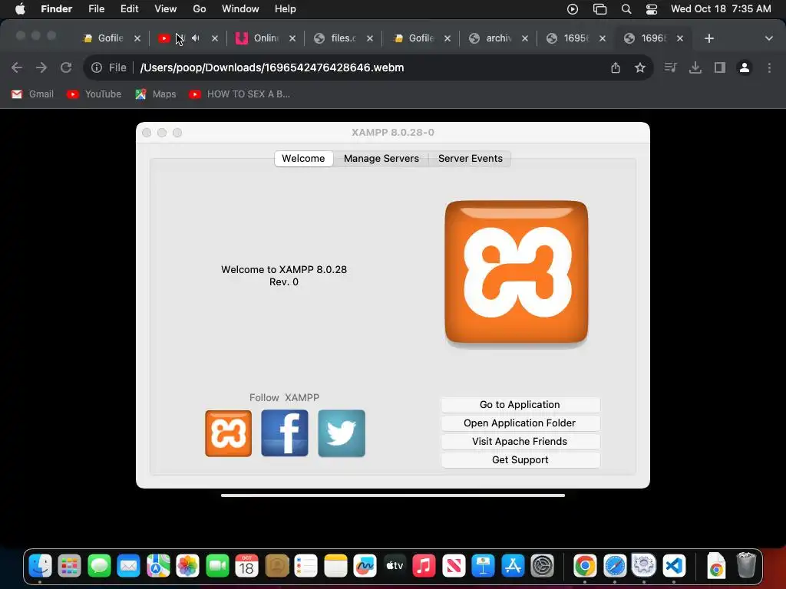This screenshot has width=786, height=589.
Task: Open Calendar from the Dock
Action: tap(246, 566)
